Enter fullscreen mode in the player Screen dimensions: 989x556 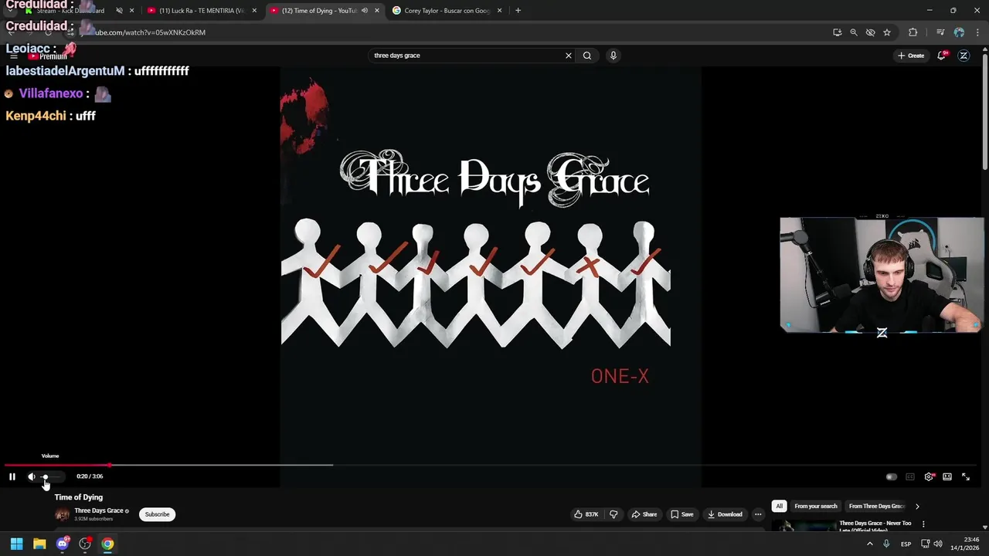coord(966,476)
